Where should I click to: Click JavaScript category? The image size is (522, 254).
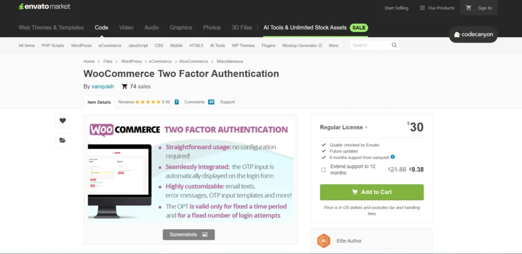(138, 45)
